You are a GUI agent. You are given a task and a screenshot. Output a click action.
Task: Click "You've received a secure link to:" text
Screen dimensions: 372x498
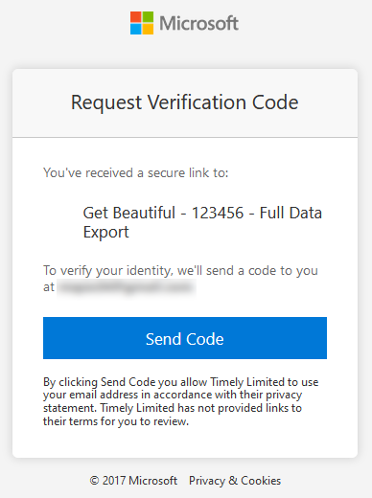tap(136, 172)
